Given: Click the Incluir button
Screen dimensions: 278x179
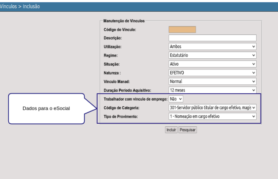Looking at the screenshot, I should click(x=171, y=130).
